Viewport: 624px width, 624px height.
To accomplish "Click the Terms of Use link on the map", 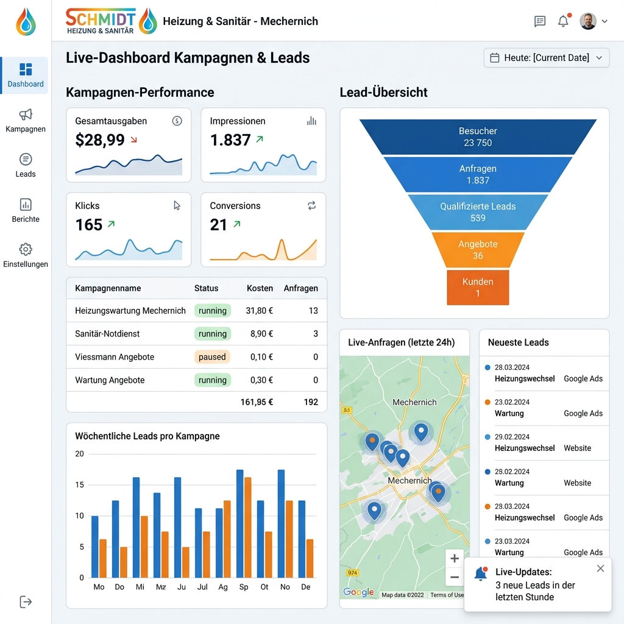I will pyautogui.click(x=447, y=595).
